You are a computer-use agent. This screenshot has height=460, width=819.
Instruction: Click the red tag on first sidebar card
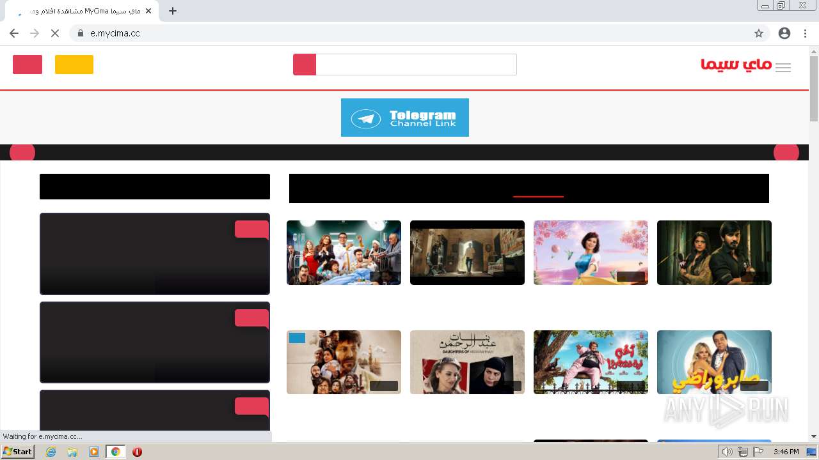tap(251, 229)
